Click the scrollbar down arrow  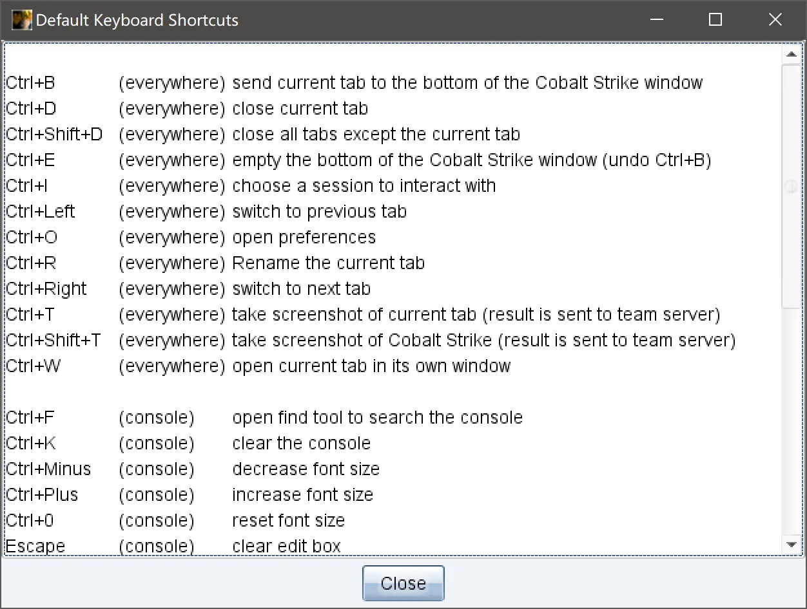792,545
